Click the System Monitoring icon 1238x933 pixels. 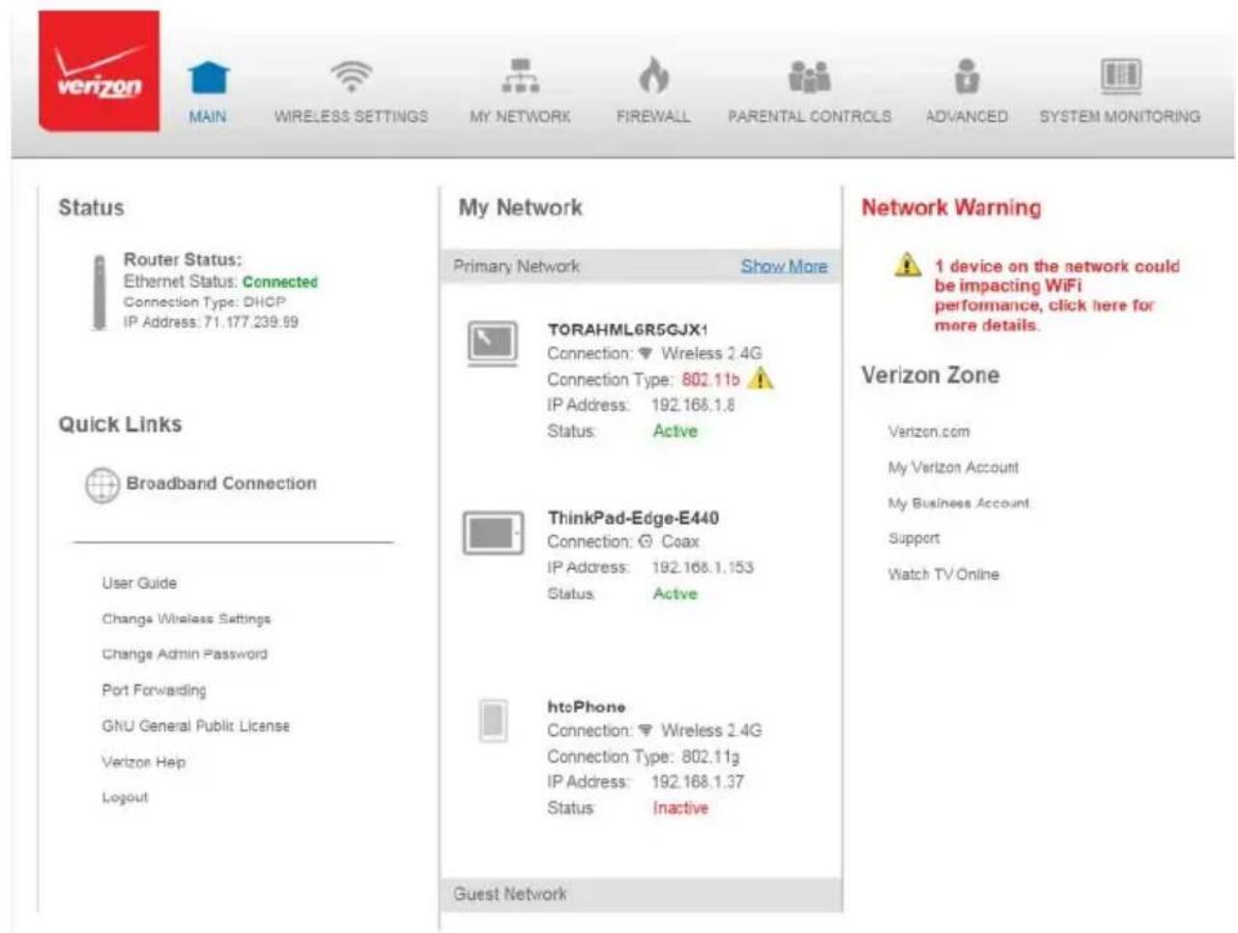point(1120,74)
